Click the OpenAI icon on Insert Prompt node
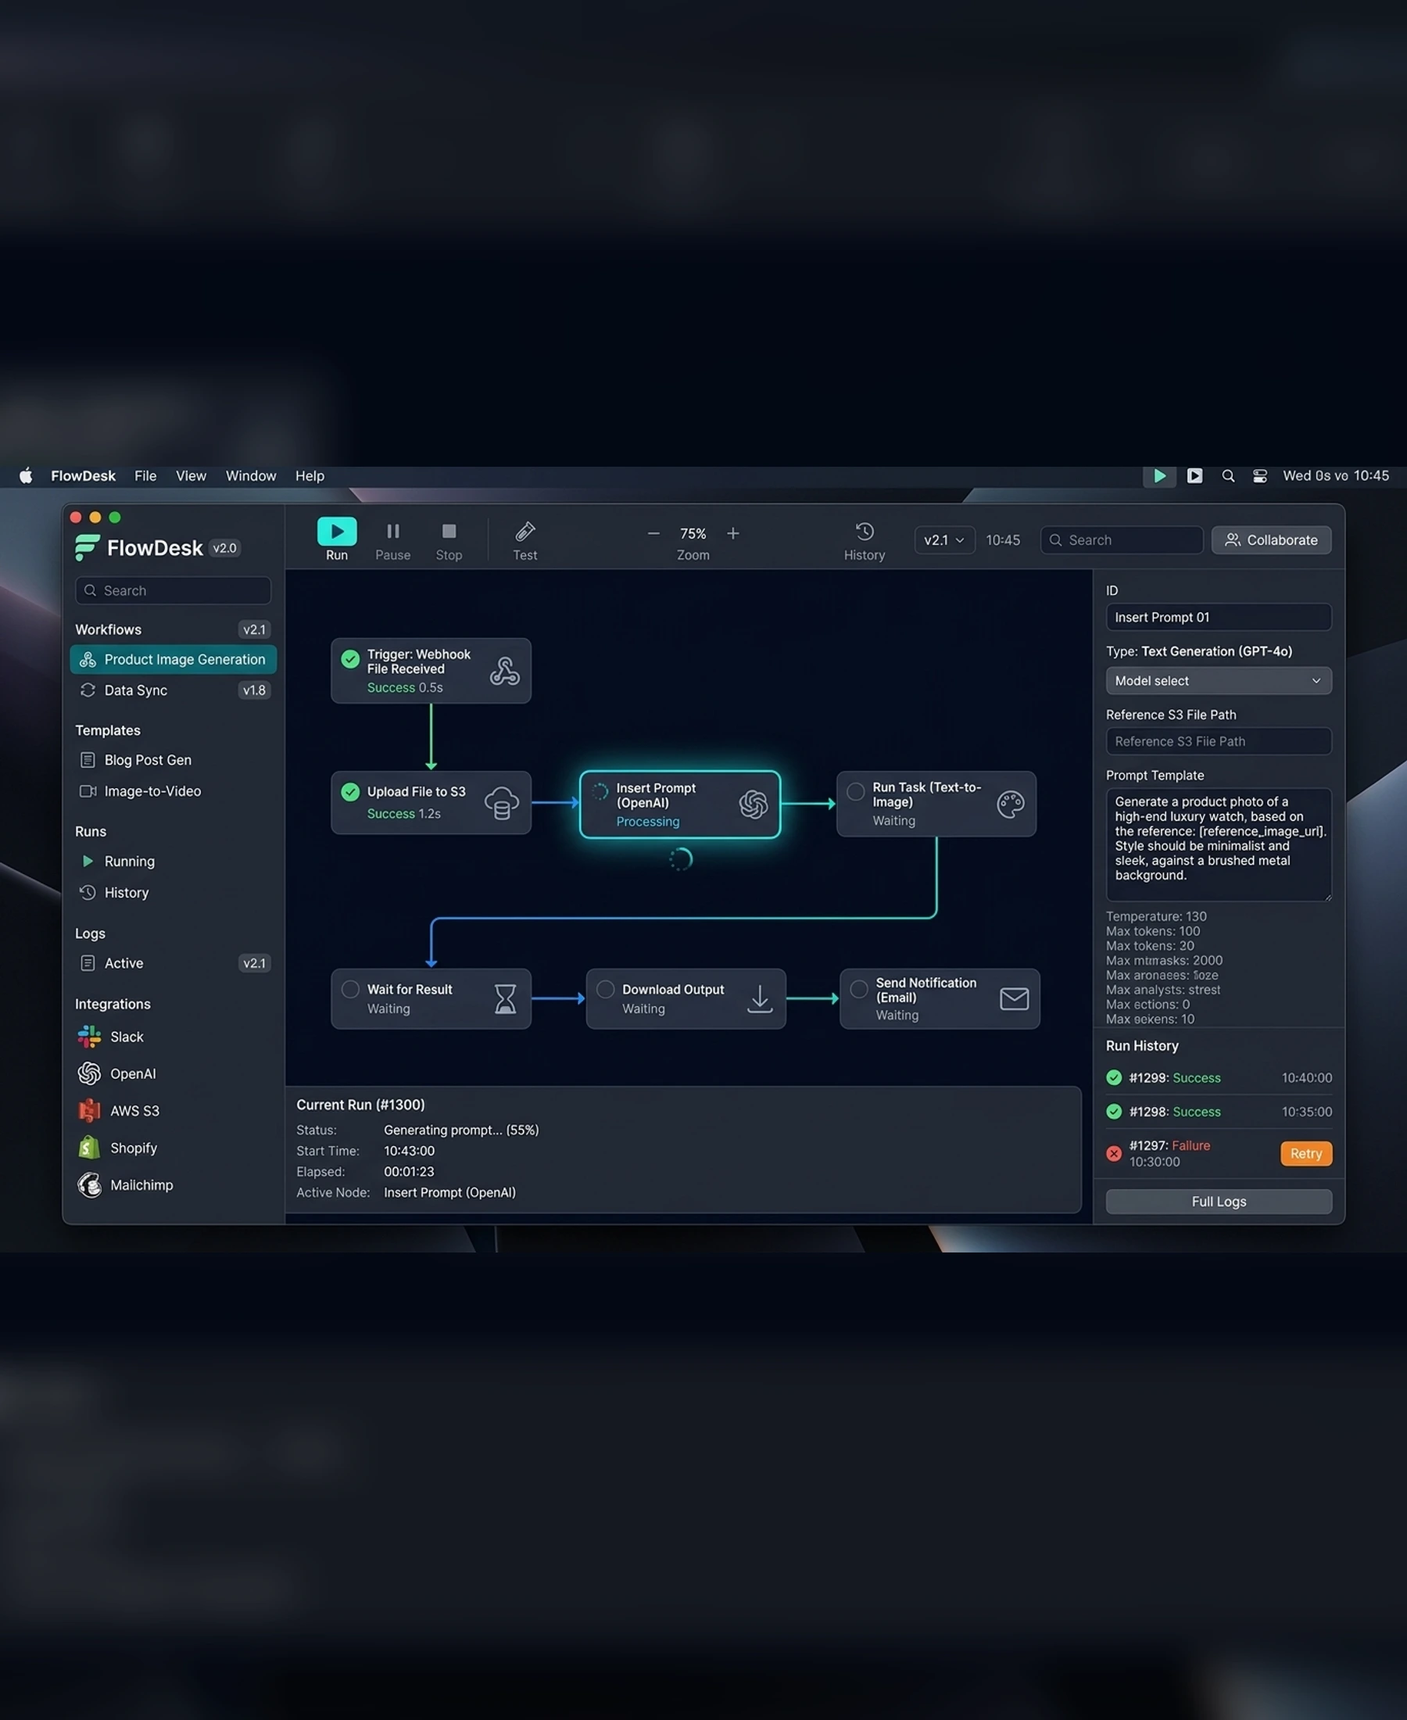Viewport: 1407px width, 1720px height. (x=753, y=804)
